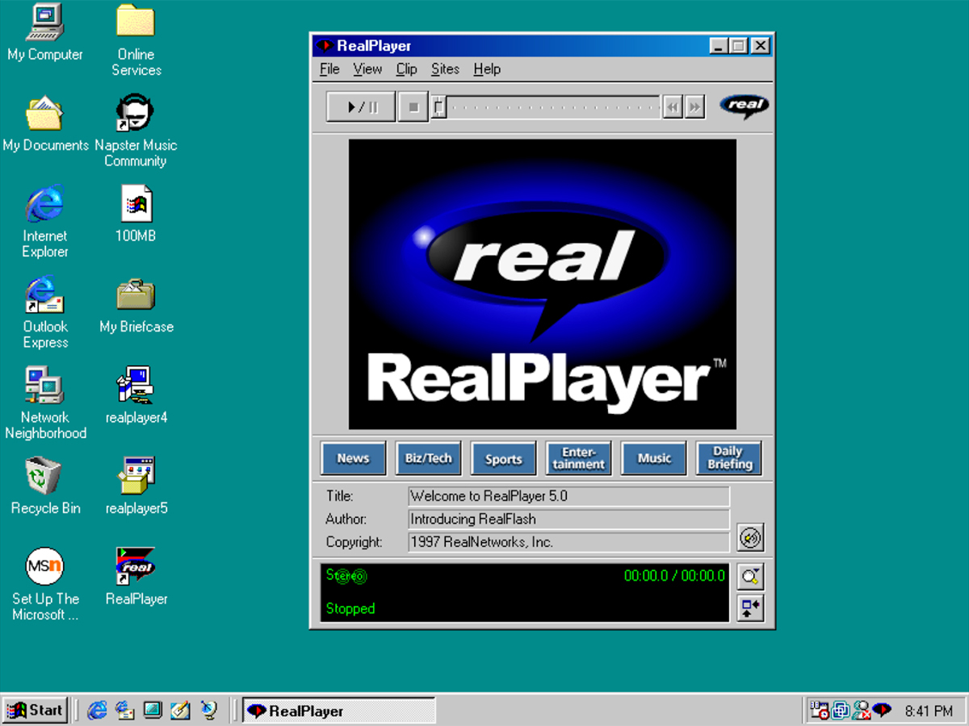Select the realplayer4 installer icon

coord(136,396)
